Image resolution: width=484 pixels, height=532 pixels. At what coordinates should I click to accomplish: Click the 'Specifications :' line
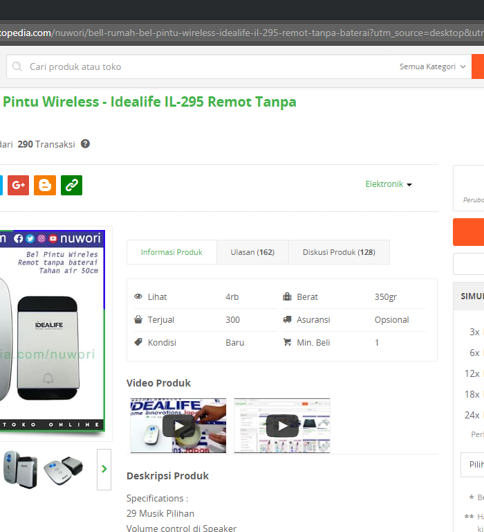[157, 499]
